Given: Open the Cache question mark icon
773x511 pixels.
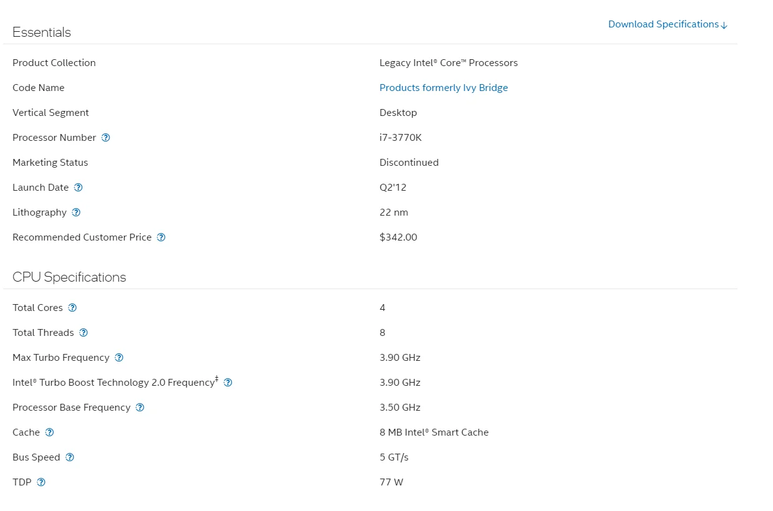Looking at the screenshot, I should 49,432.
